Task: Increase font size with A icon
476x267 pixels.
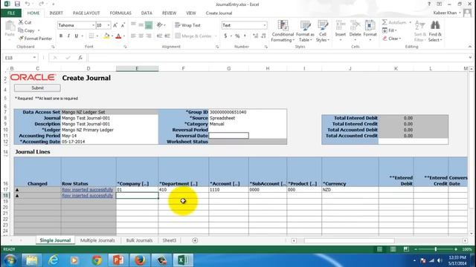Action: (x=115, y=25)
